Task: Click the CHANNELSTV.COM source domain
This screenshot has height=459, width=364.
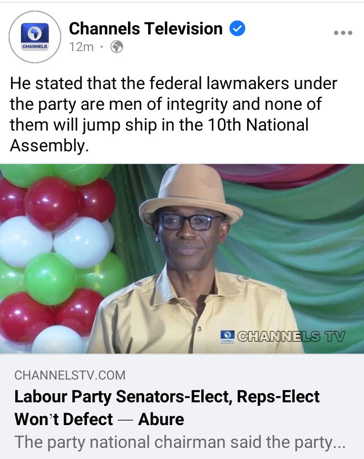Action: pos(70,375)
